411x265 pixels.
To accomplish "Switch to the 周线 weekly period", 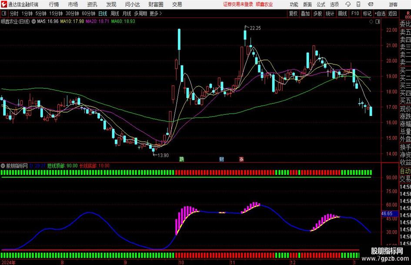I will 115,13.
